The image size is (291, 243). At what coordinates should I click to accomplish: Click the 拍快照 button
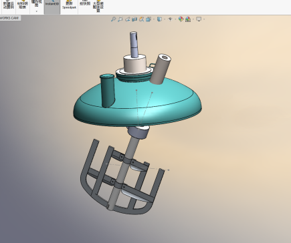(85, 3)
